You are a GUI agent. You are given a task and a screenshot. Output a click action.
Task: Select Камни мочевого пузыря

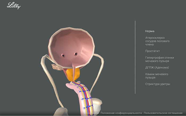pos(157,76)
